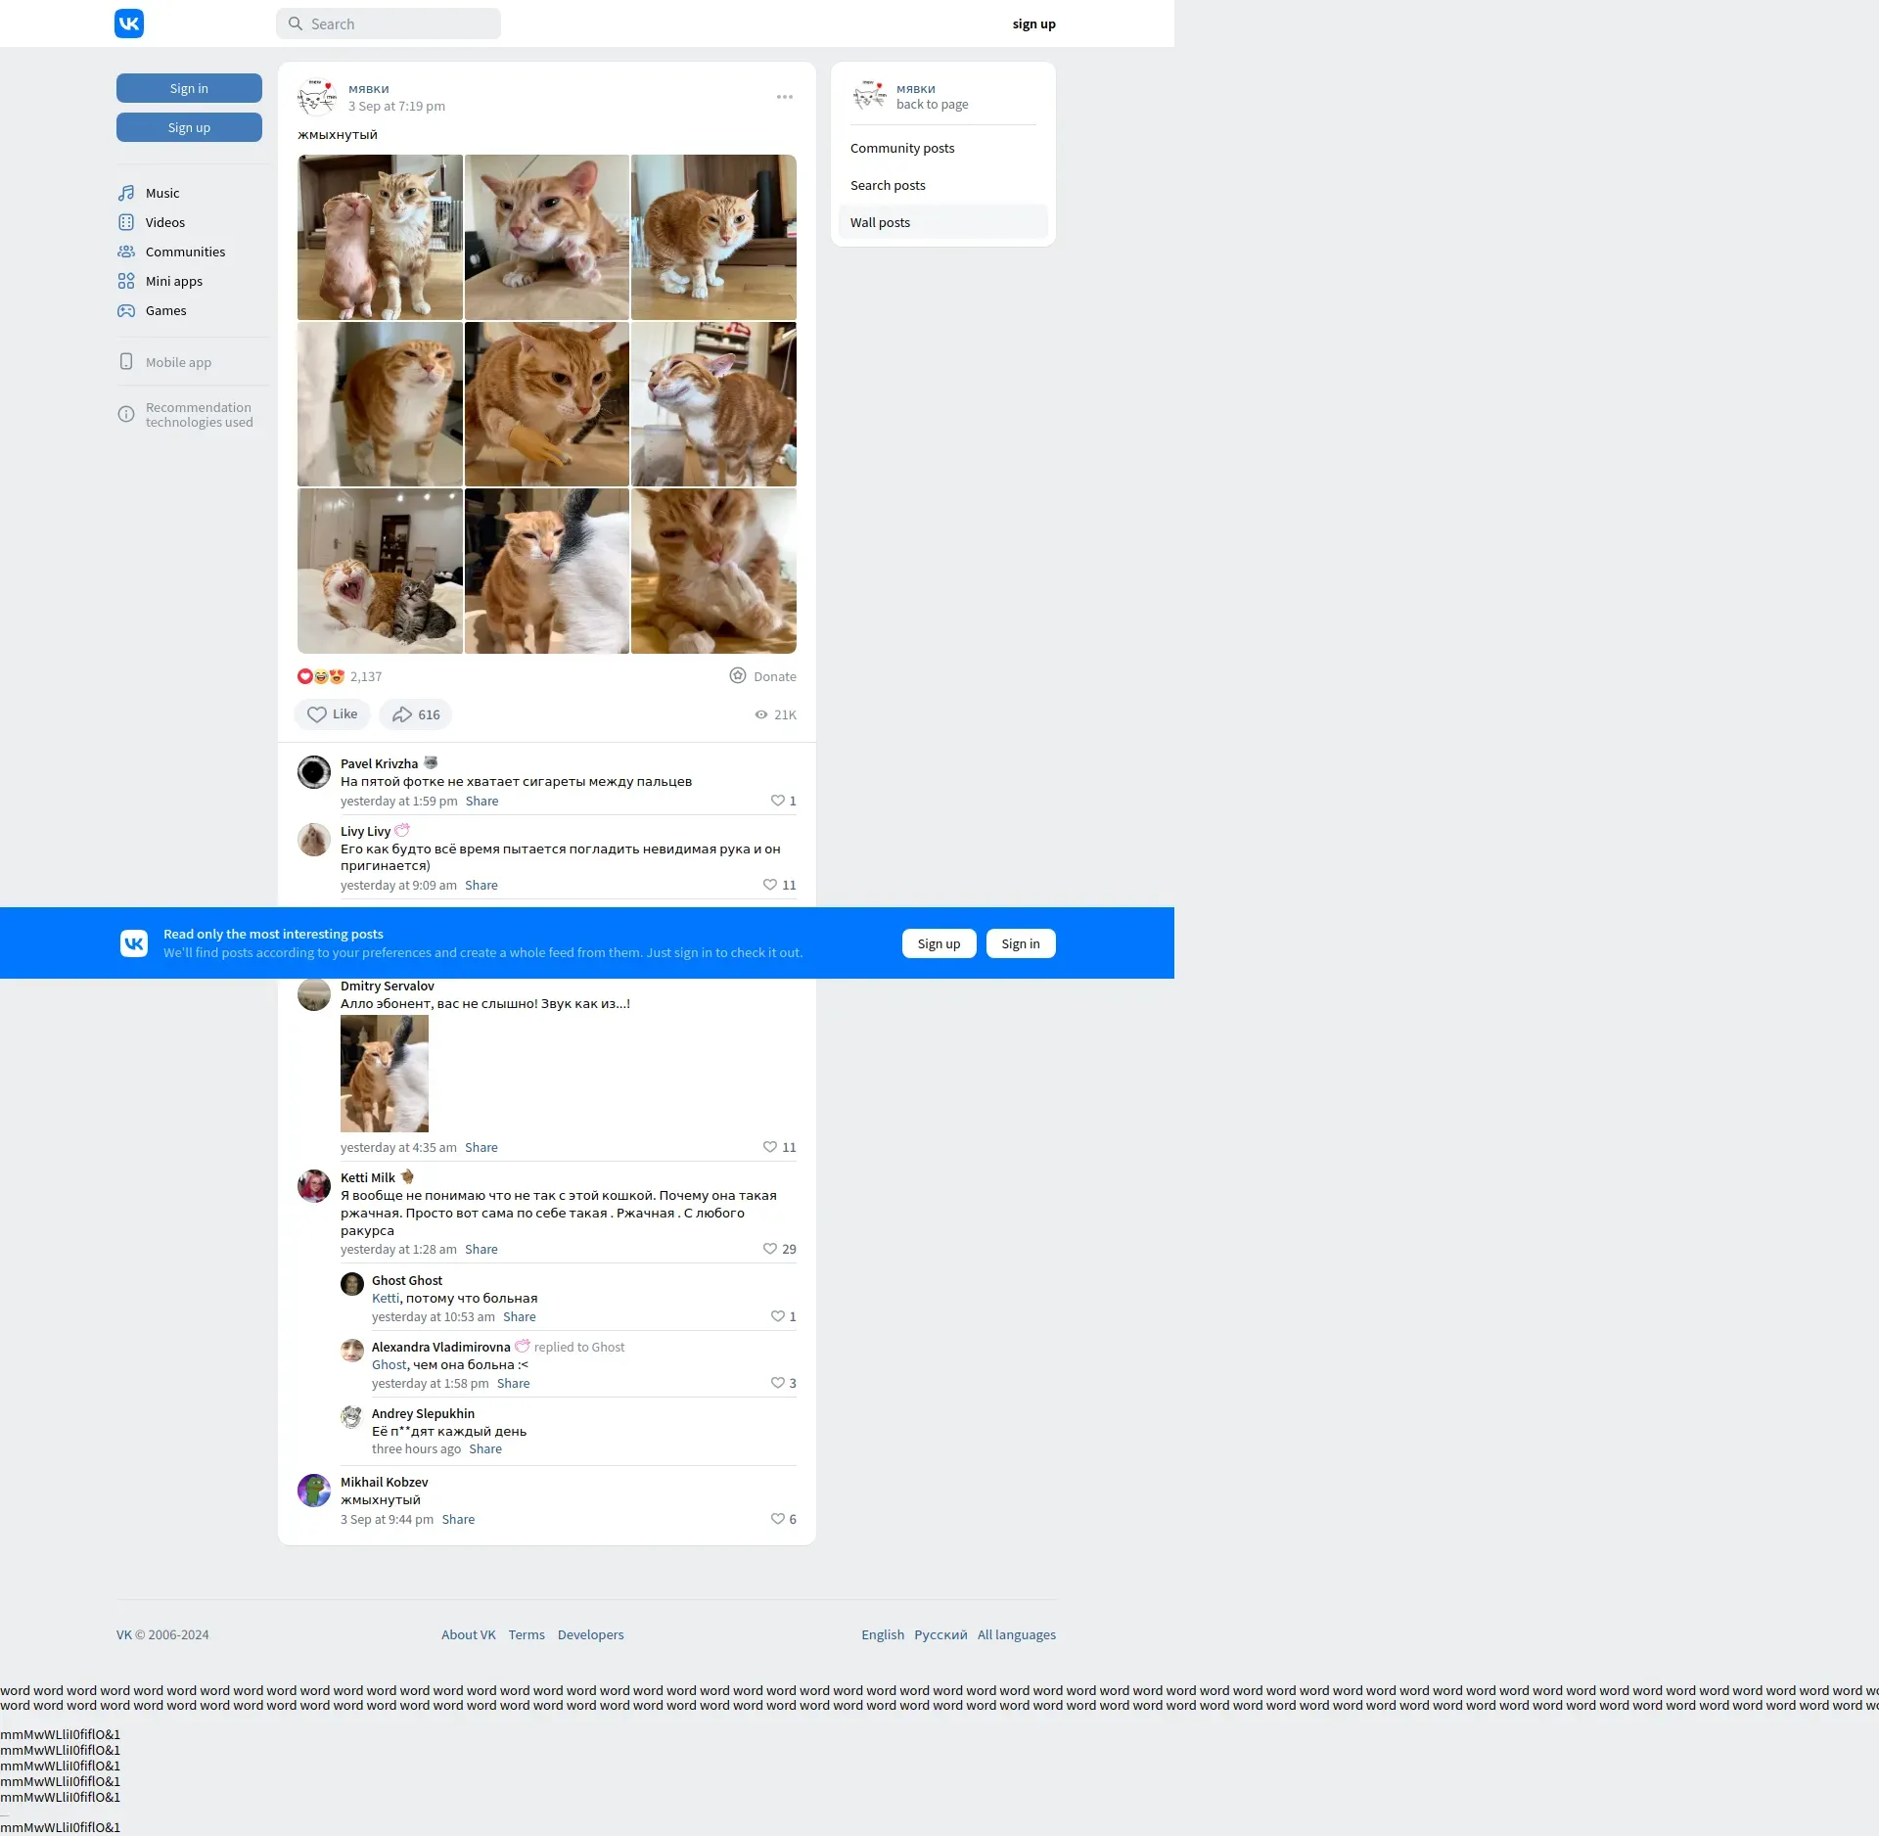Open All languages selector in footer

coord(1016,1634)
